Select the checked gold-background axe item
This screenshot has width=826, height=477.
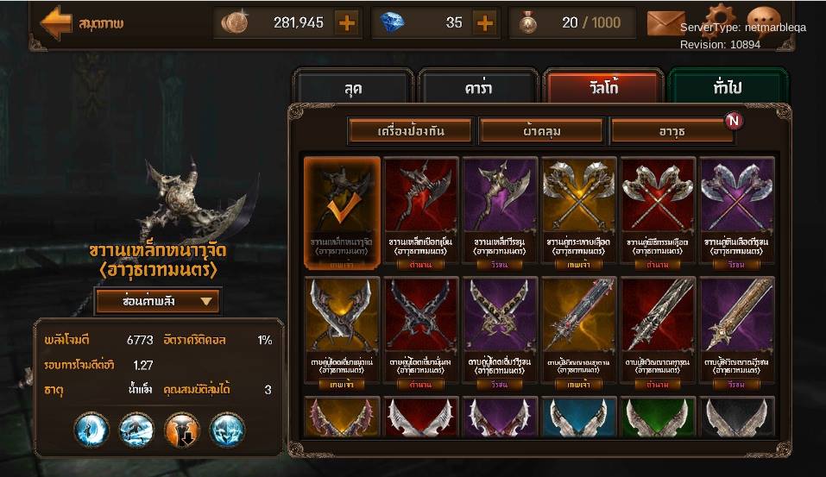(x=342, y=213)
